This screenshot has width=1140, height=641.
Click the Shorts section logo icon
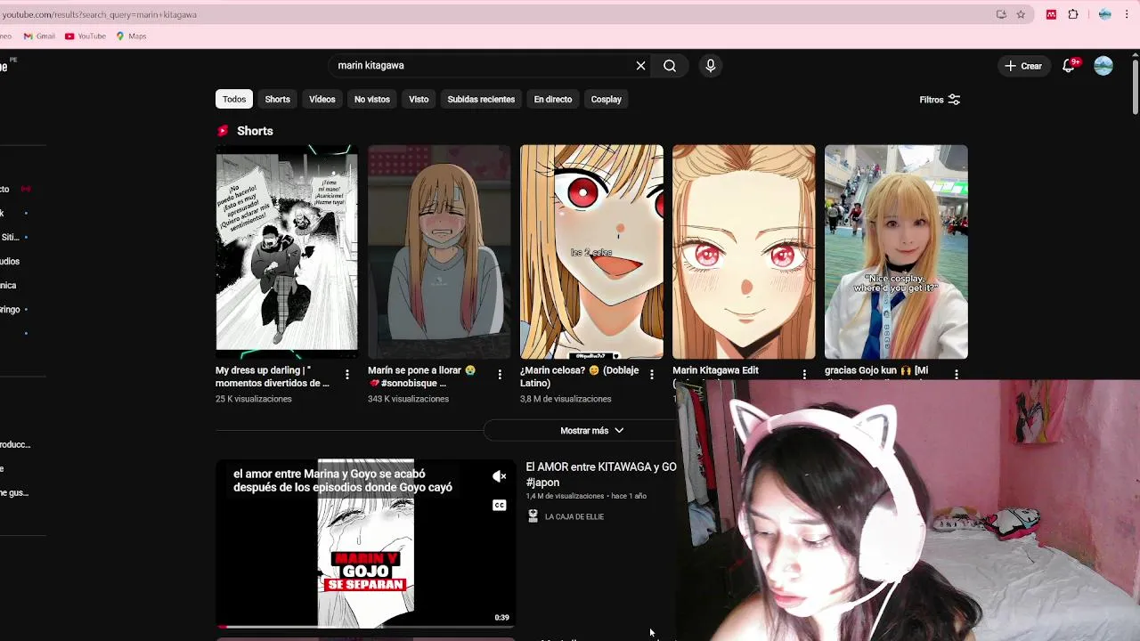(223, 131)
